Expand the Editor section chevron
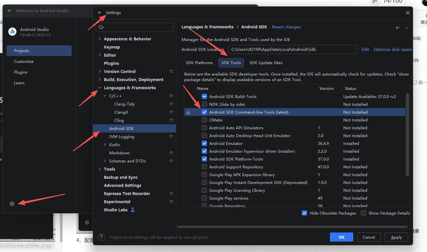 coord(100,55)
